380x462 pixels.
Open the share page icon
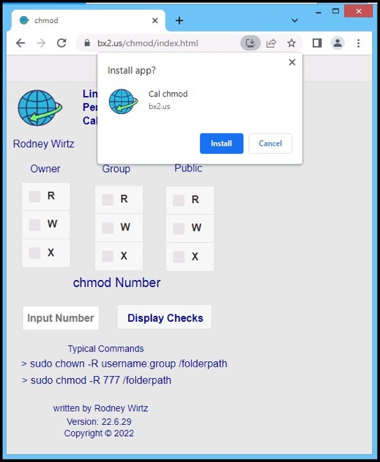pyautogui.click(x=271, y=43)
